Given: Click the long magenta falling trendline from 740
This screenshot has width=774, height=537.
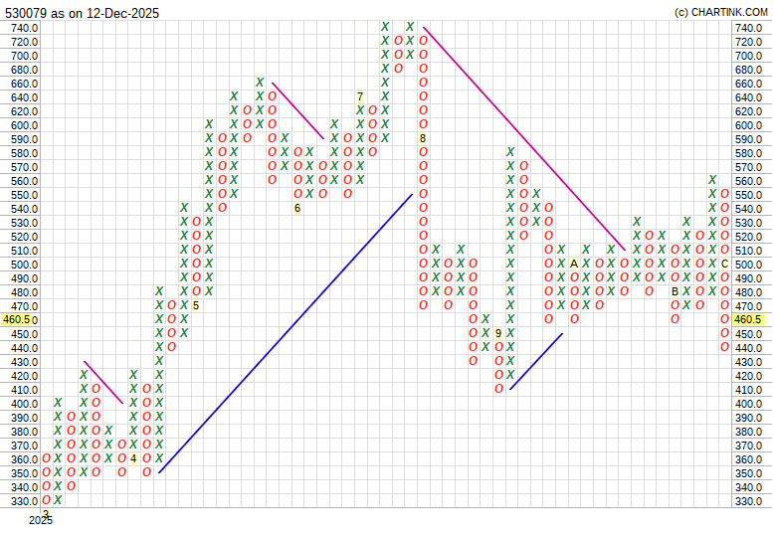Looking at the screenshot, I should [x=524, y=138].
